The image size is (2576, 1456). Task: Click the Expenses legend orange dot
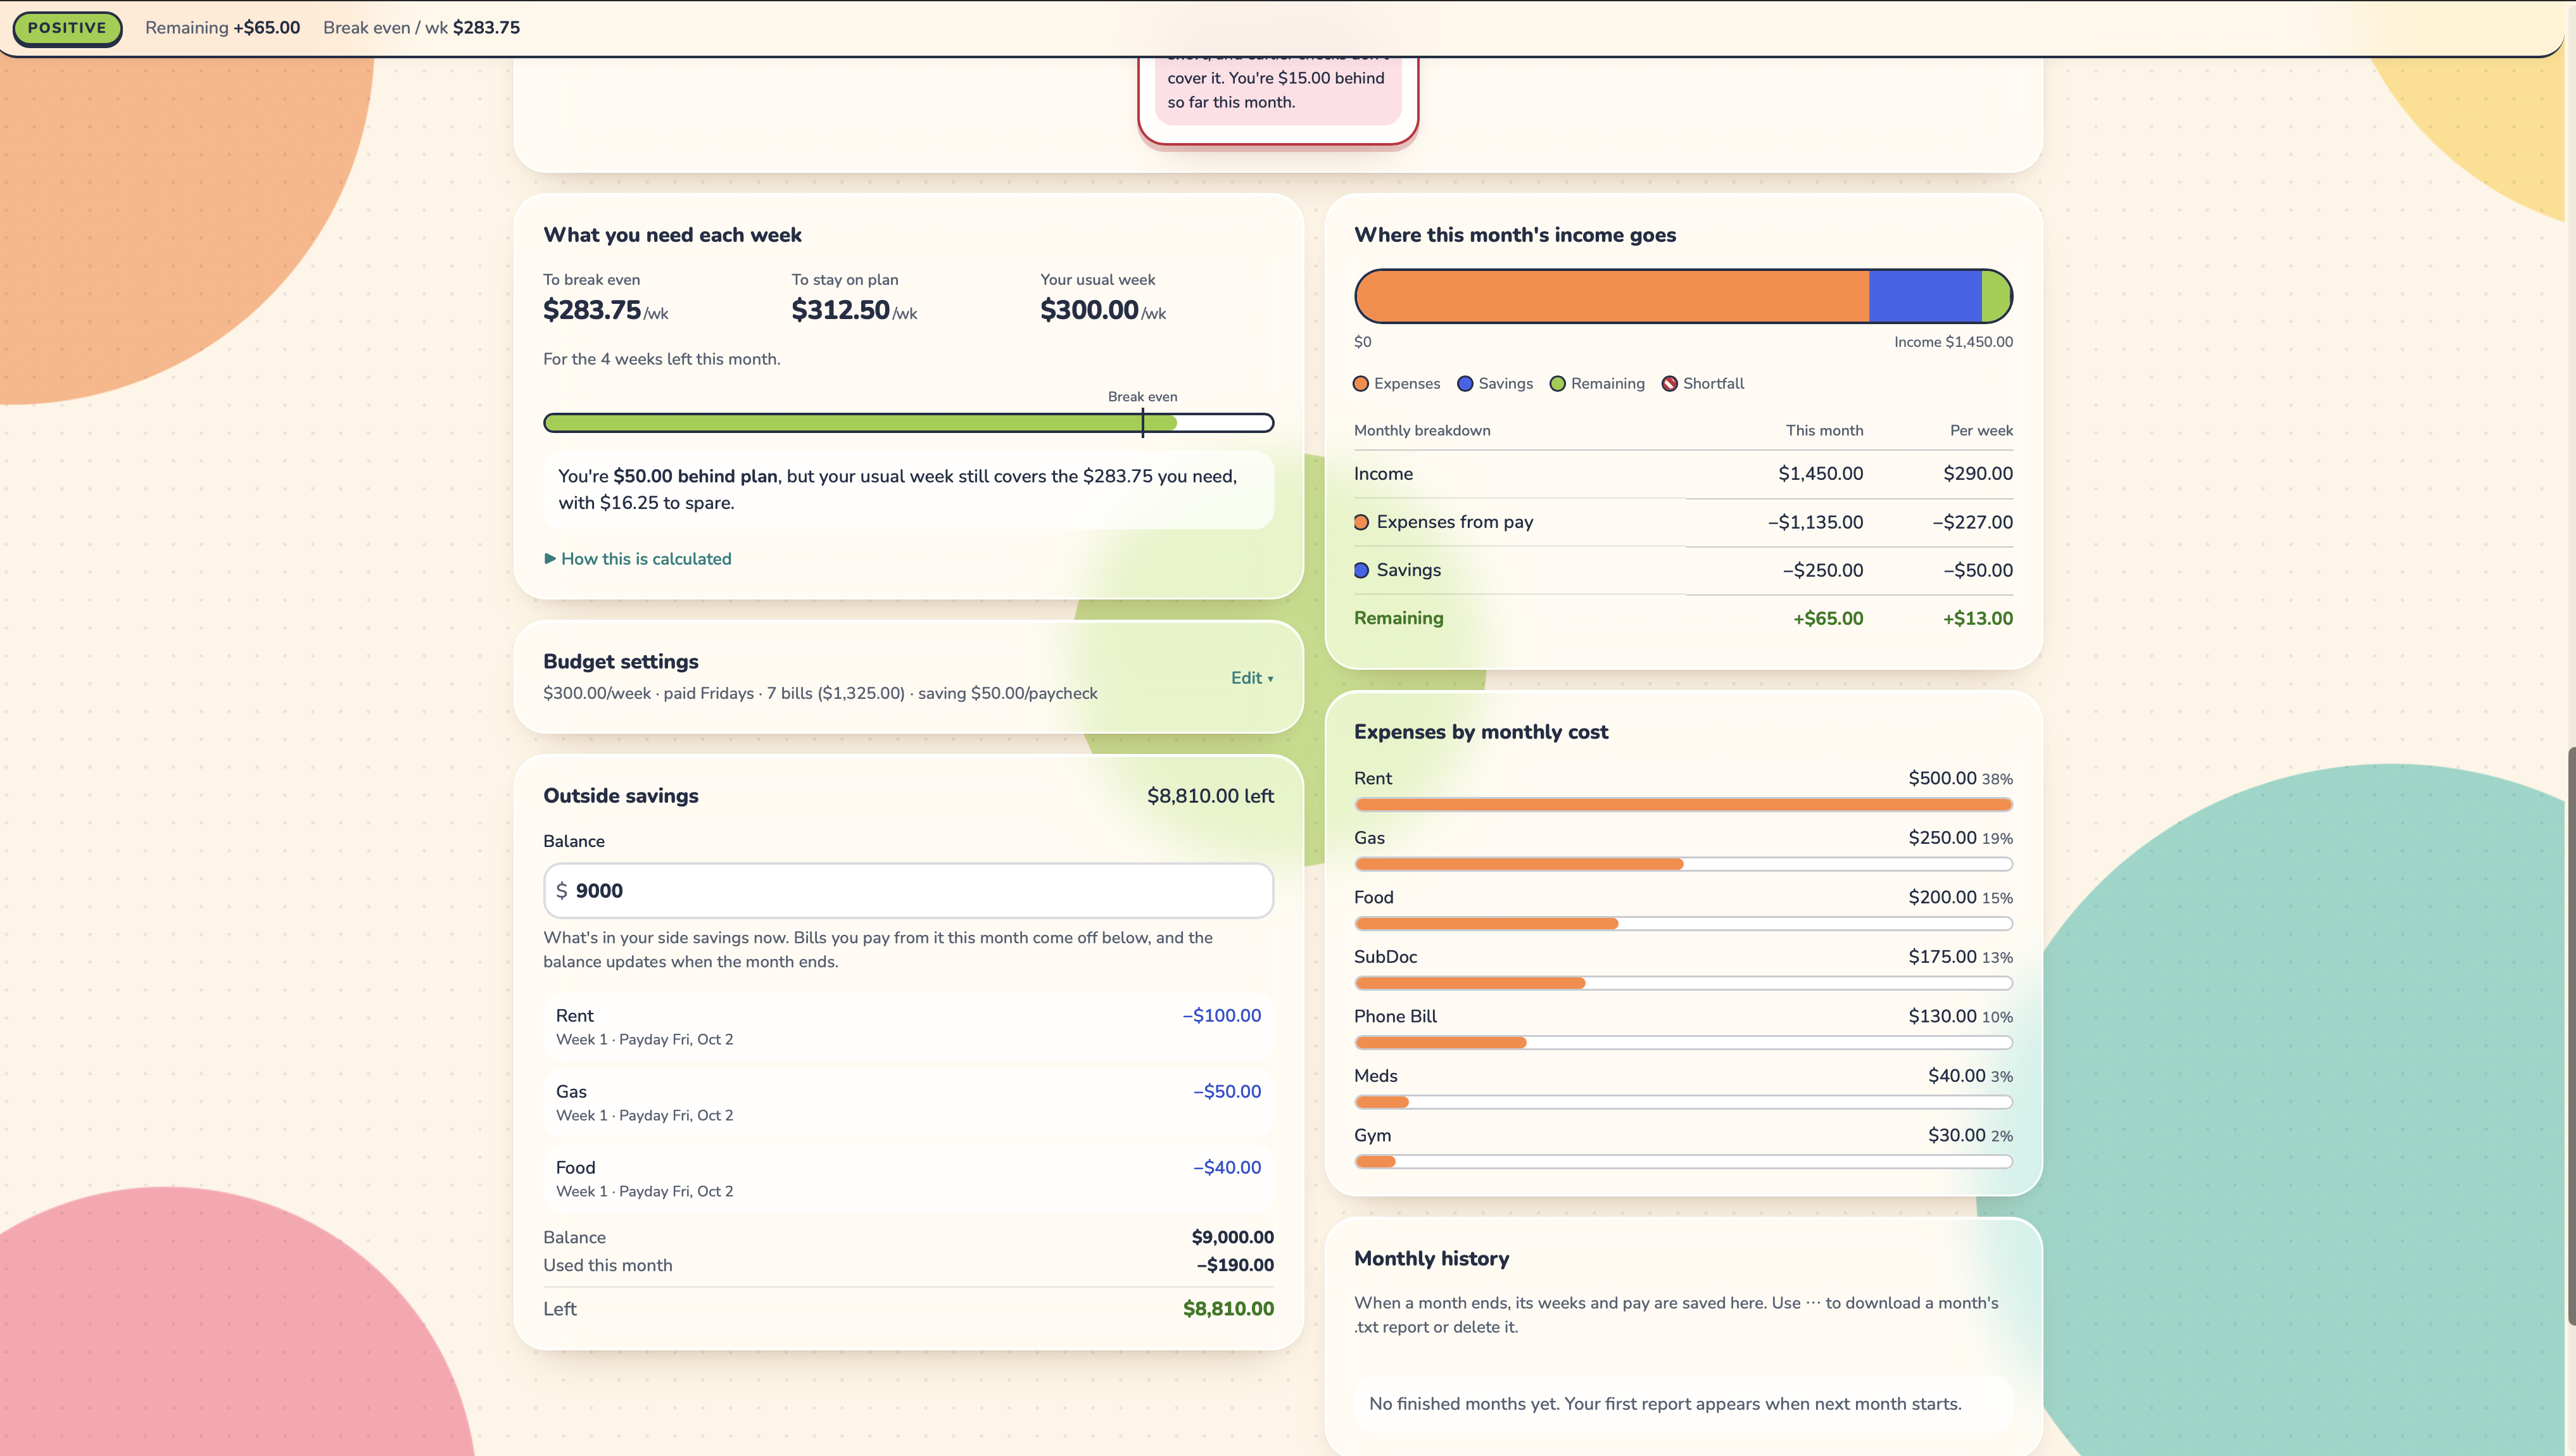click(1361, 384)
